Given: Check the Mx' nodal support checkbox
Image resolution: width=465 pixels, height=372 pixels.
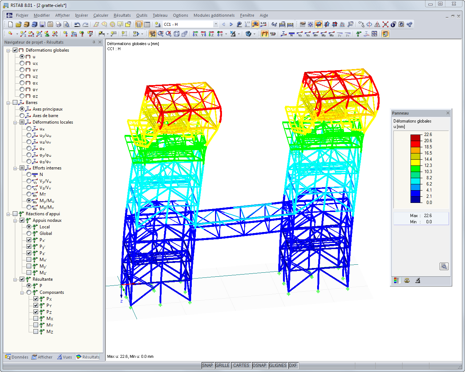Looking at the screenshot, I should [29, 260].
